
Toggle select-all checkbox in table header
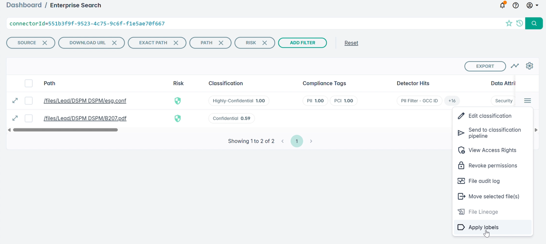coord(29,83)
